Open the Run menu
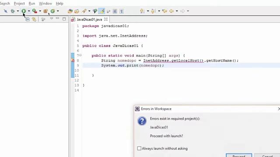 coord(32,3)
